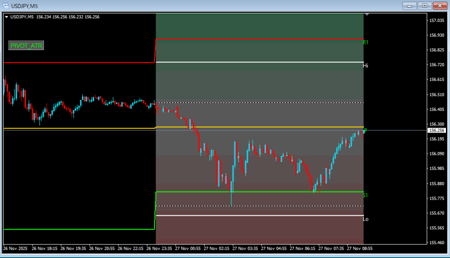This screenshot has width=450, height=258.
Task: Click the chart shift triangle marker at top
Action: click(367, 15)
